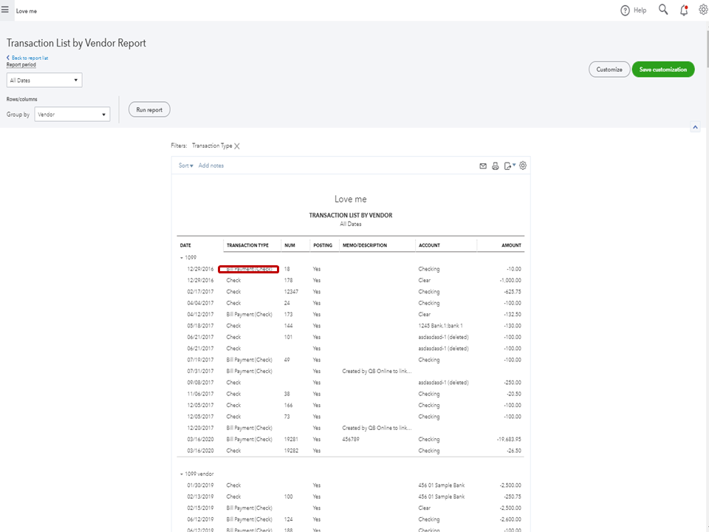Open Bill Payment (Check) number 173
Image resolution: width=709 pixels, height=532 pixels.
249,315
